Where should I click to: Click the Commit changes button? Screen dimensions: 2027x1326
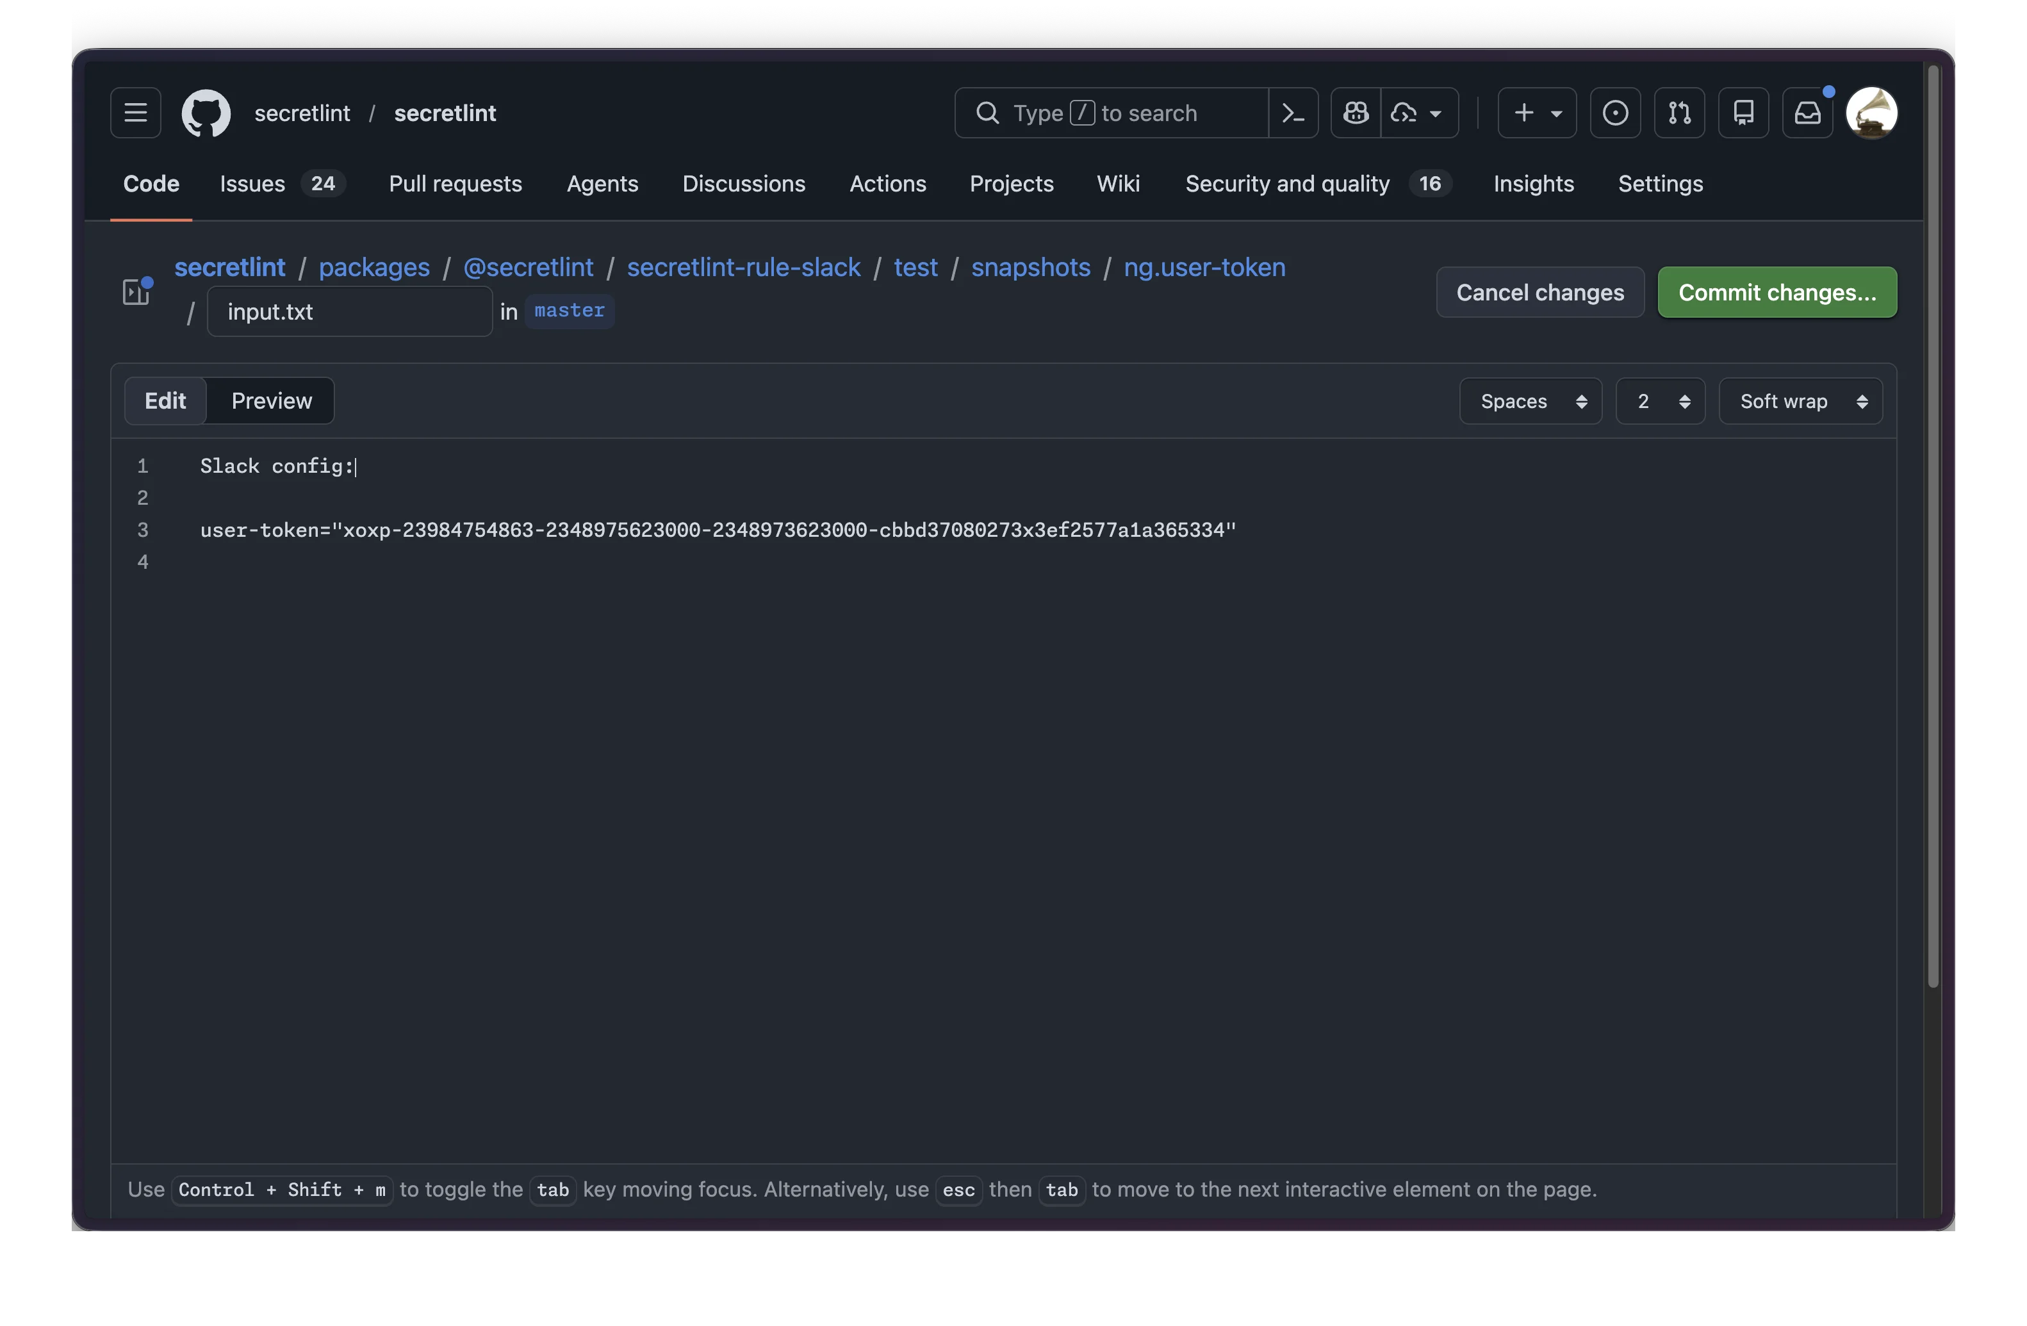tap(1777, 292)
